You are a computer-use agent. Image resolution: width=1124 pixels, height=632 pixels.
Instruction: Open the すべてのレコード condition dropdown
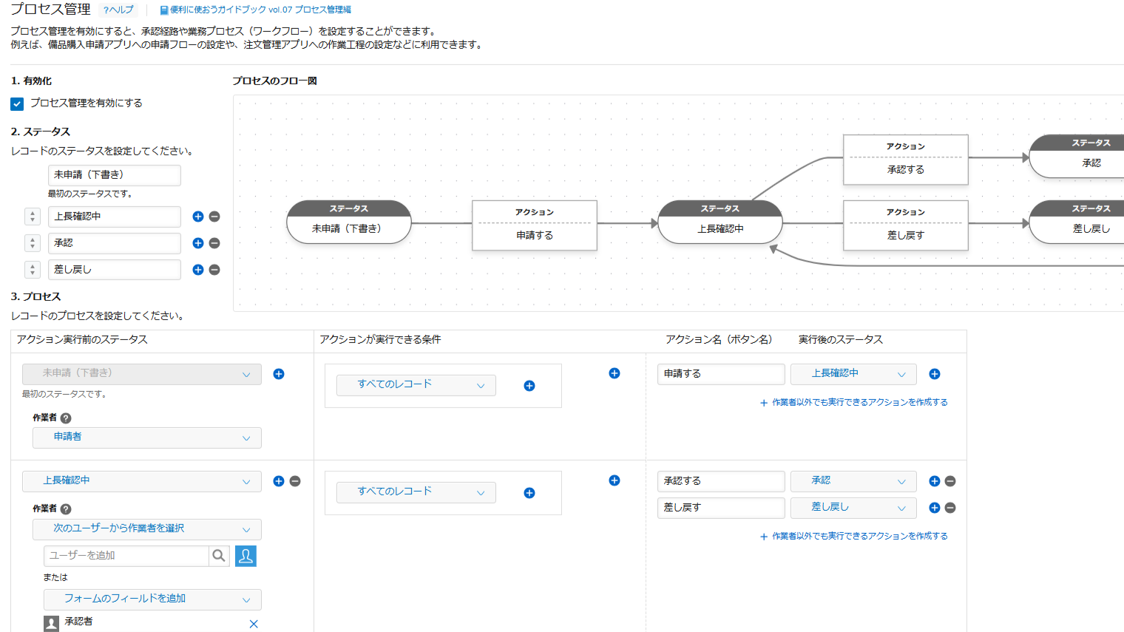click(x=416, y=385)
